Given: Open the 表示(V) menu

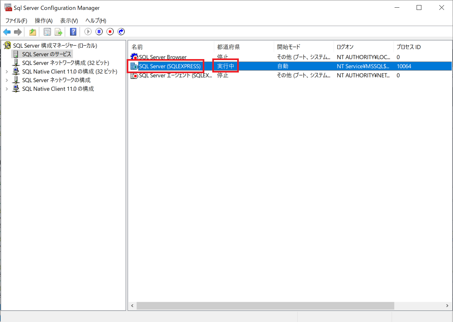Looking at the screenshot, I should pos(69,21).
